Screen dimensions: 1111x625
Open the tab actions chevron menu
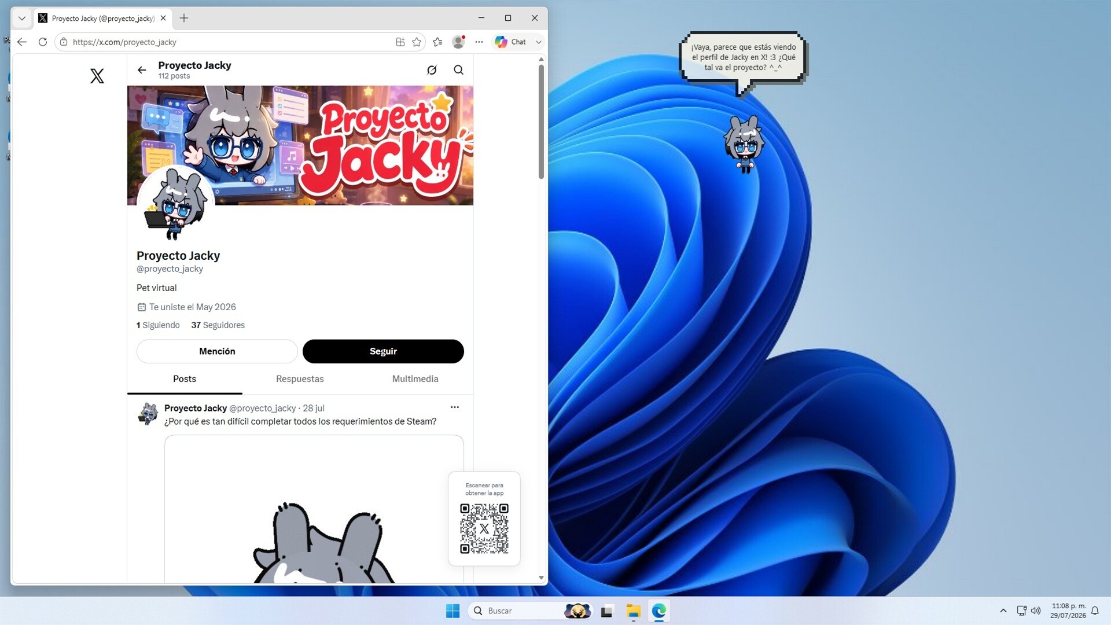click(x=22, y=18)
